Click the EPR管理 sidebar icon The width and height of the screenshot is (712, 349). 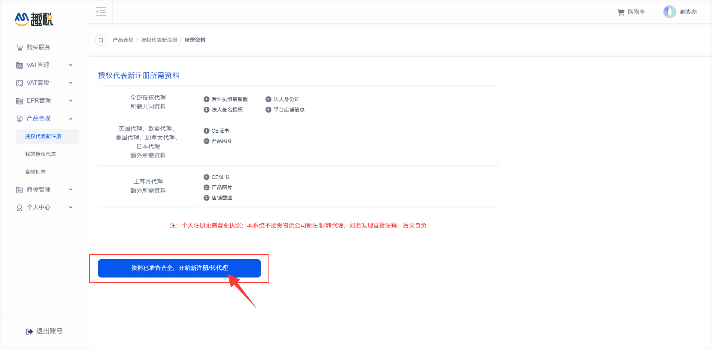click(20, 101)
